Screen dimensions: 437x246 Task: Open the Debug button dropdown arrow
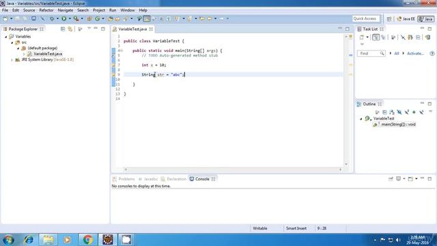click(x=57, y=18)
